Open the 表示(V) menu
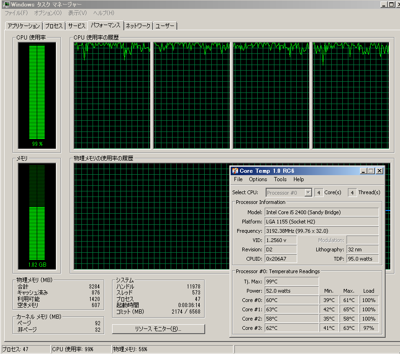The width and height of the screenshot is (400, 354). pyautogui.click(x=78, y=13)
